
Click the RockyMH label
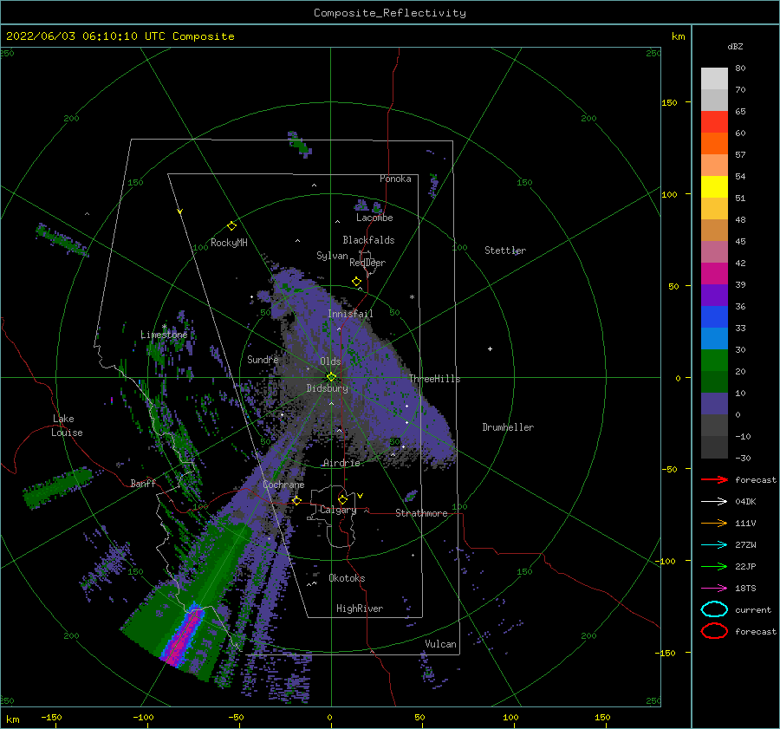[x=229, y=243]
